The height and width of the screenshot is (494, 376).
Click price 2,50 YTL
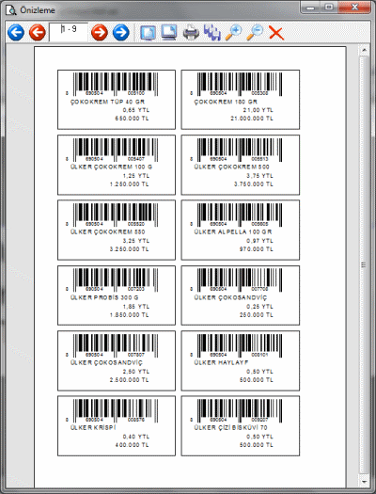click(x=136, y=372)
